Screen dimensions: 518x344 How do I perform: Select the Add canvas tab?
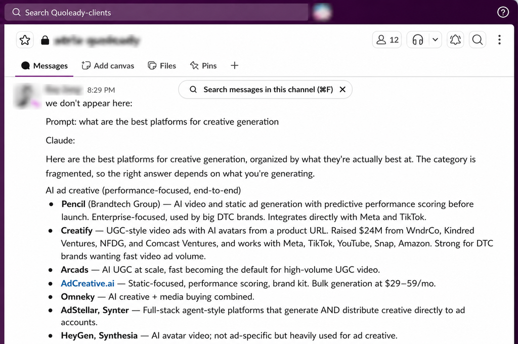click(108, 66)
